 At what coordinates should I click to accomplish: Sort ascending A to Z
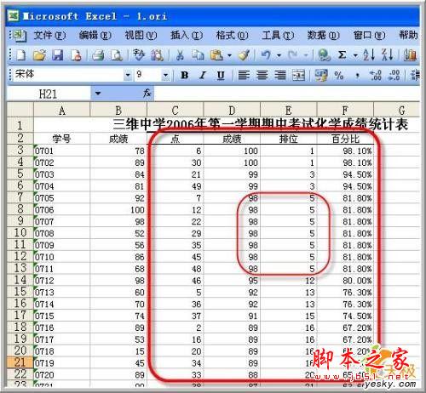369,54
